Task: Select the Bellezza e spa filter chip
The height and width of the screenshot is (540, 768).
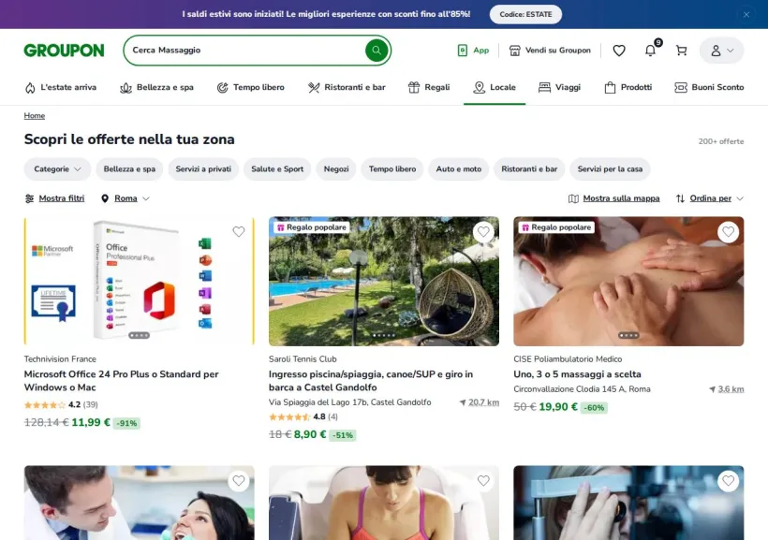Action: [x=129, y=168]
